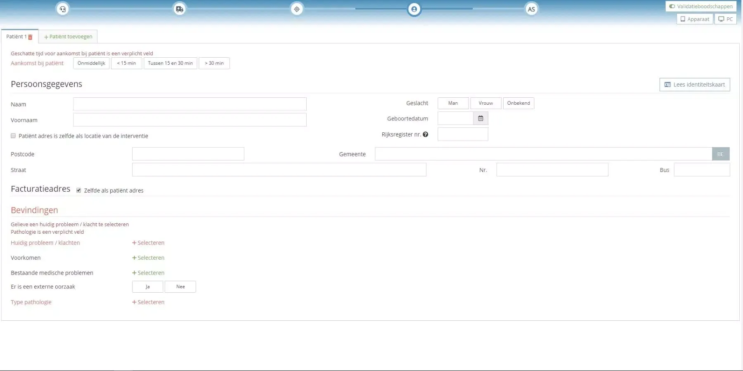
Task: Open the location target step
Action: (x=297, y=9)
